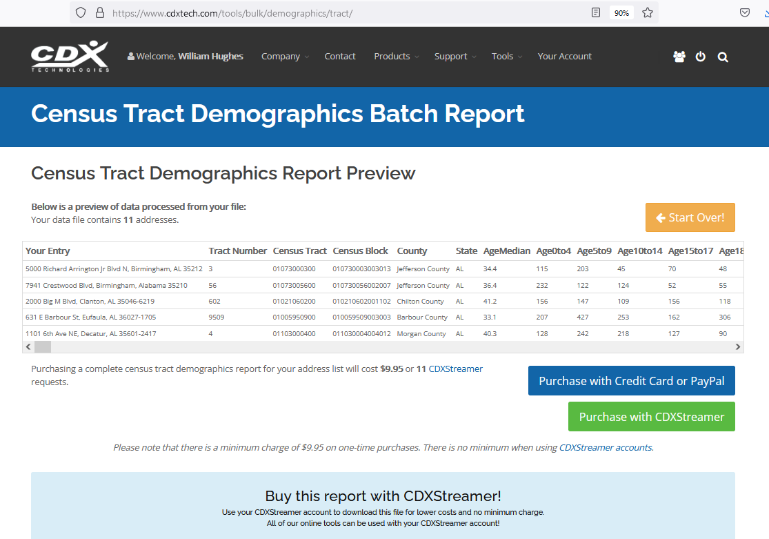Open CDXStreamer link in cost sentence
The width and height of the screenshot is (769, 539).
click(456, 369)
